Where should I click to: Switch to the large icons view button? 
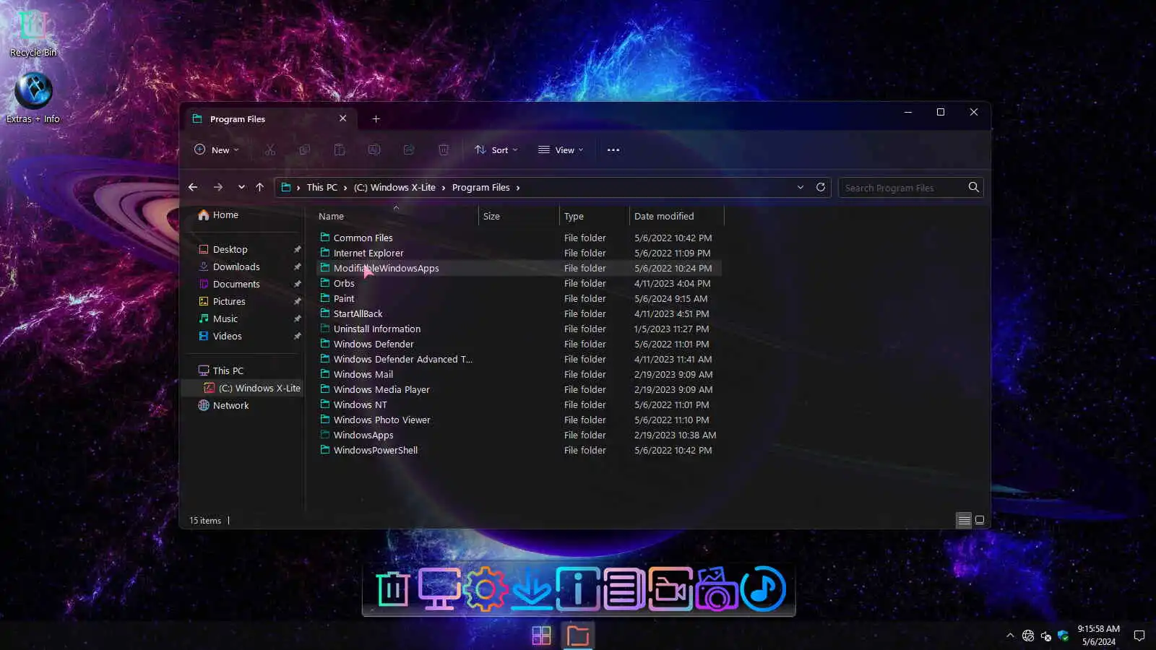point(980,520)
